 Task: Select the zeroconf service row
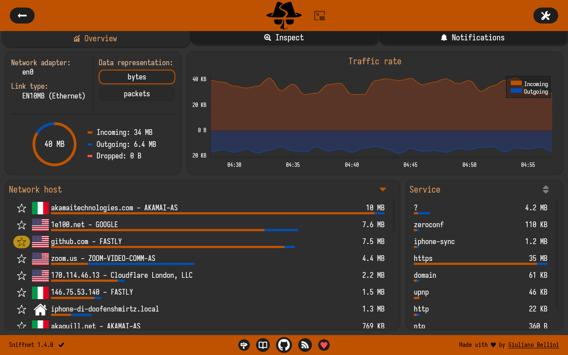click(x=481, y=225)
